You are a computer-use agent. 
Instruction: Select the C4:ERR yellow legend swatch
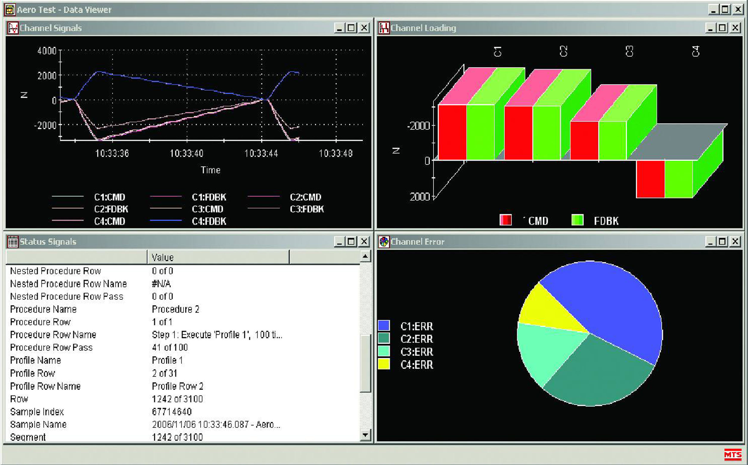[x=384, y=364]
